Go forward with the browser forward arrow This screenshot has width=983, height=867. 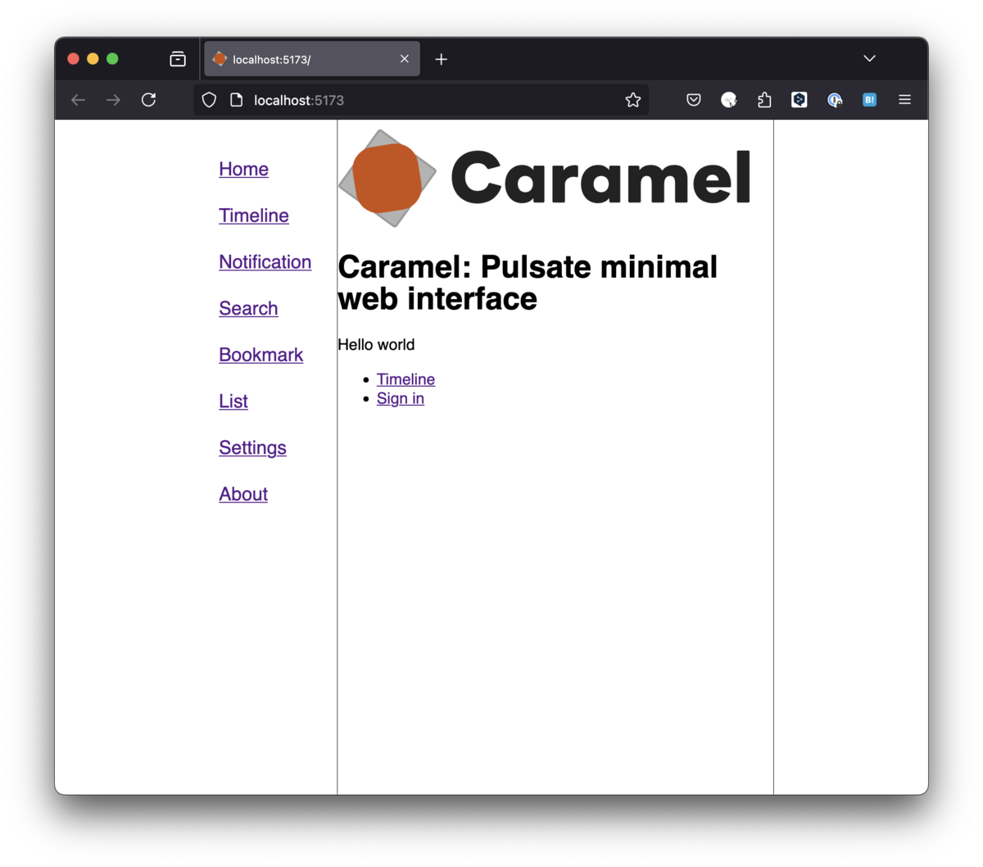tap(113, 100)
